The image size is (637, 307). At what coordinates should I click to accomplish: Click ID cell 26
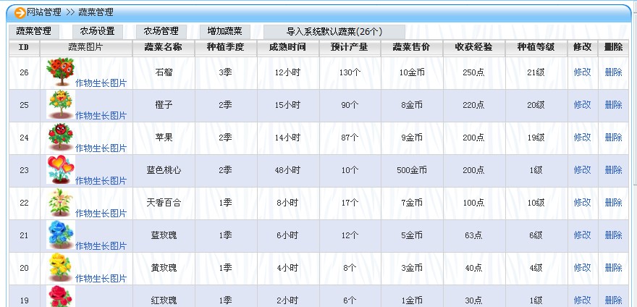pos(25,72)
